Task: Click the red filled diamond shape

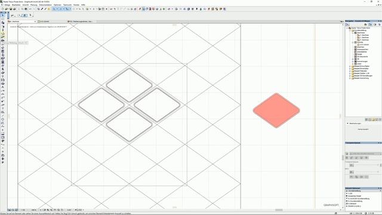Action: coord(276,110)
